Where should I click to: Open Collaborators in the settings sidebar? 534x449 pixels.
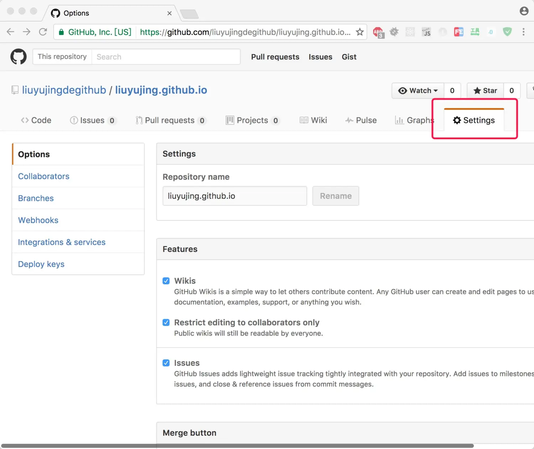[x=78, y=176]
